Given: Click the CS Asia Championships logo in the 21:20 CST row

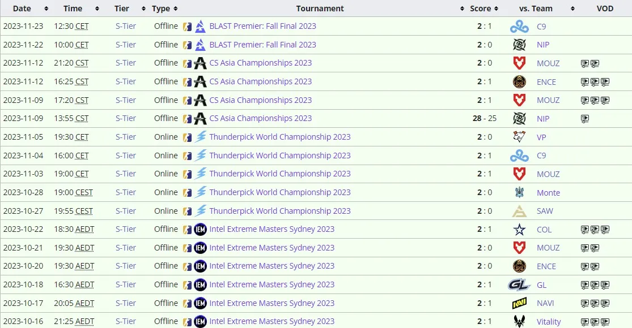Looking at the screenshot, I should (x=200, y=63).
